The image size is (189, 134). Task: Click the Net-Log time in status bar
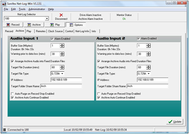point(111,130)
